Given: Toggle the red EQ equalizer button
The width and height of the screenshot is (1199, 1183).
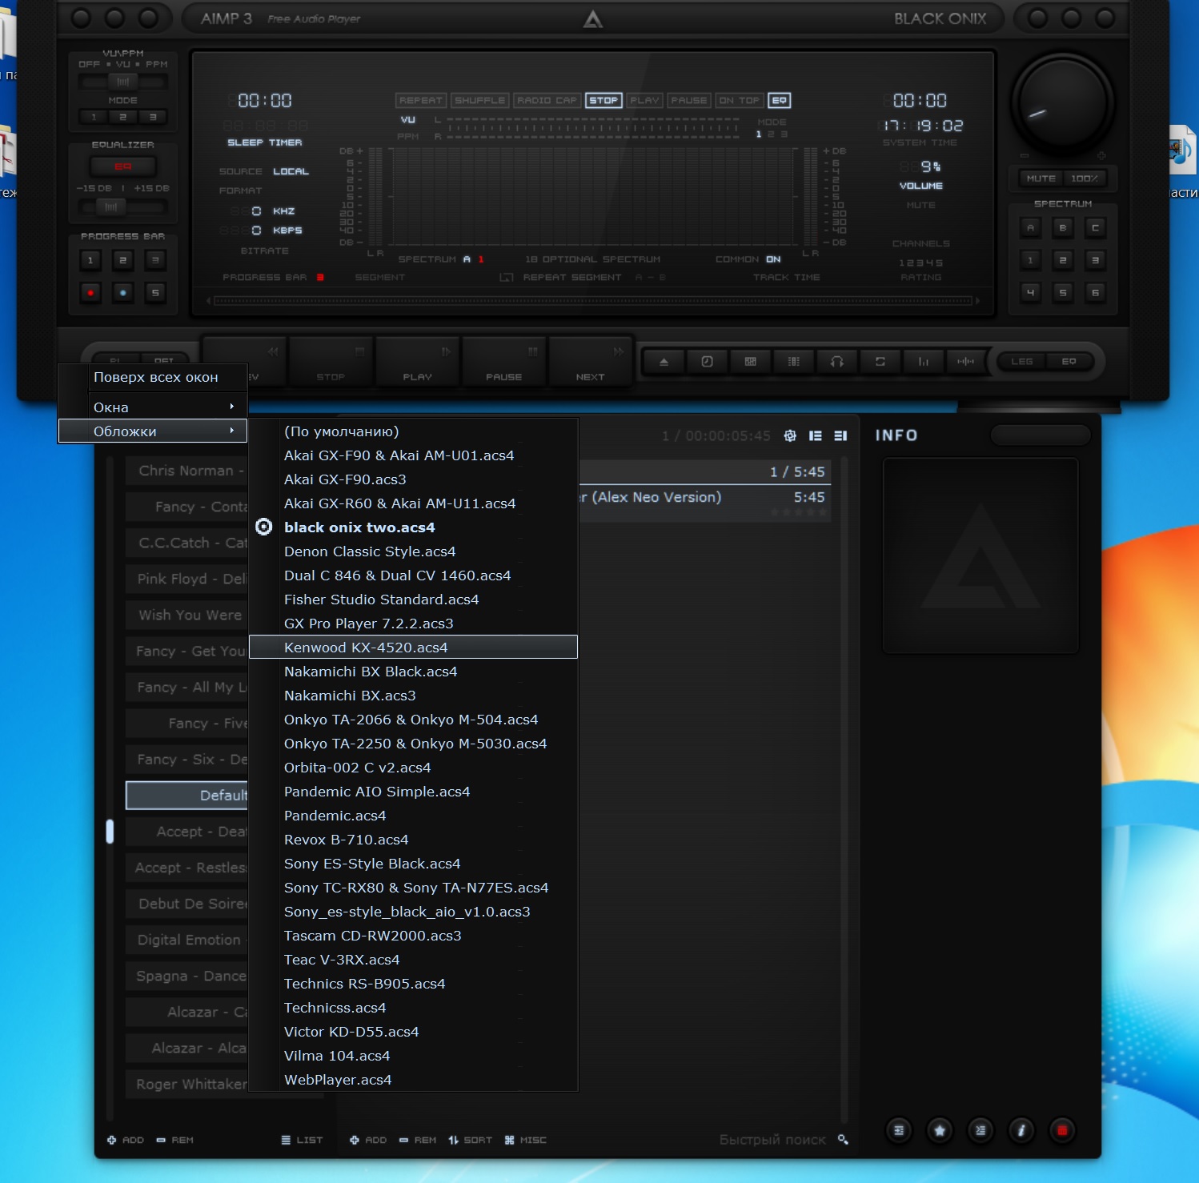Looking at the screenshot, I should click(122, 166).
